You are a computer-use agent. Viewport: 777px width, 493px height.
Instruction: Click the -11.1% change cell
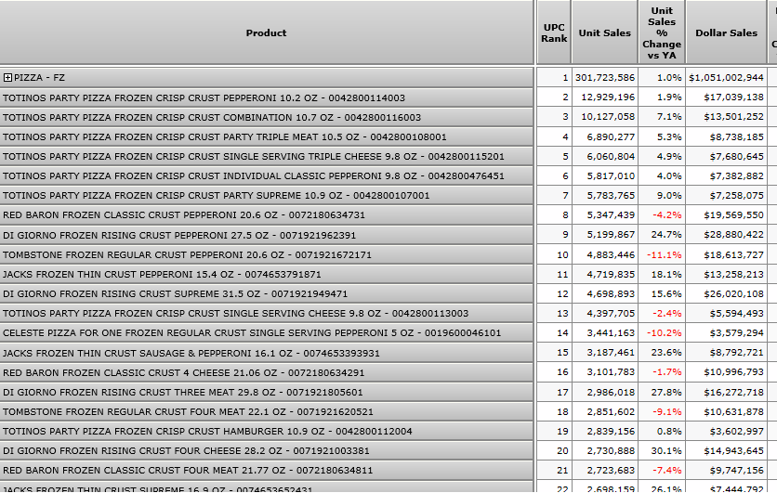click(664, 254)
